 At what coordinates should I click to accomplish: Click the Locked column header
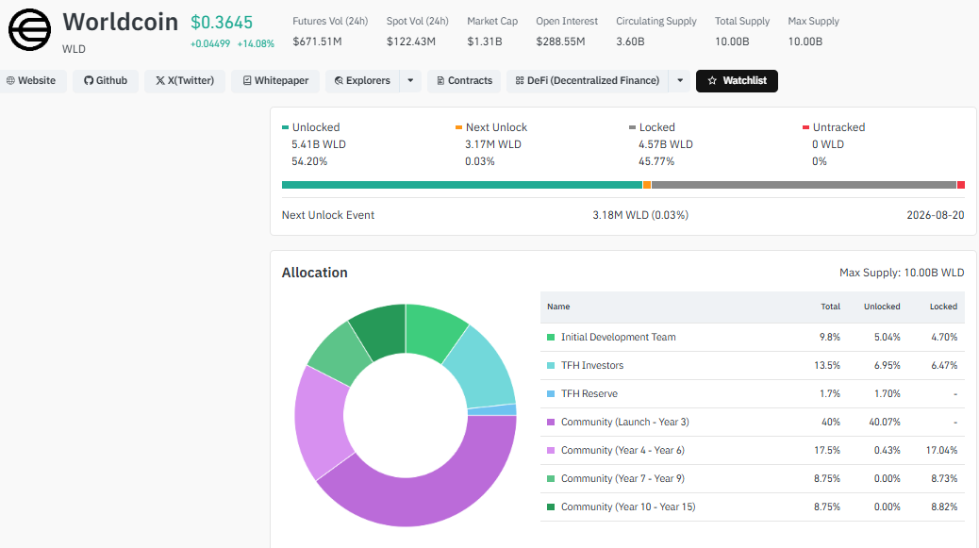click(943, 307)
